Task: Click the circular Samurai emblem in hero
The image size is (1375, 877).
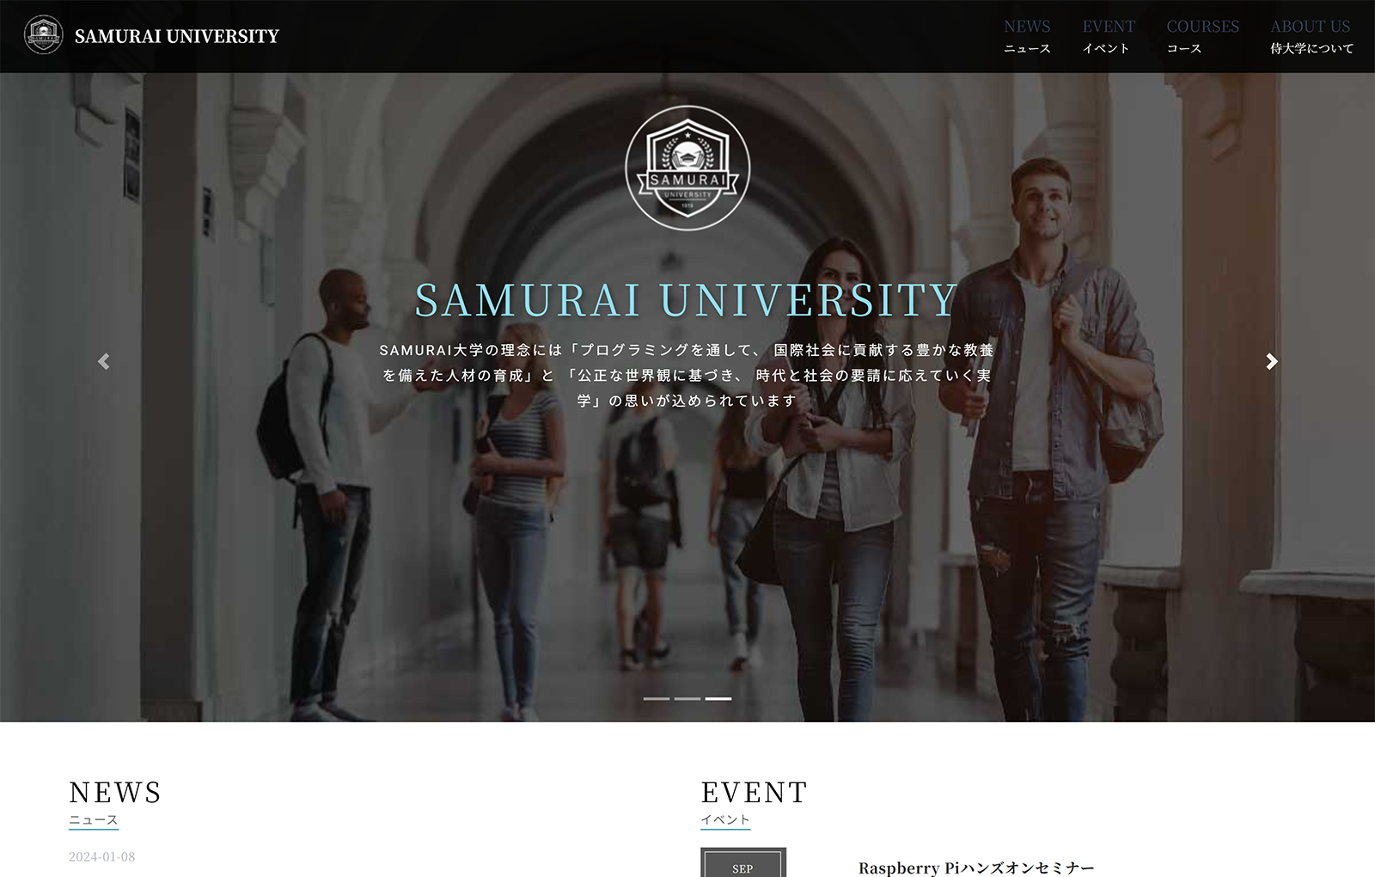Action: pos(687,168)
